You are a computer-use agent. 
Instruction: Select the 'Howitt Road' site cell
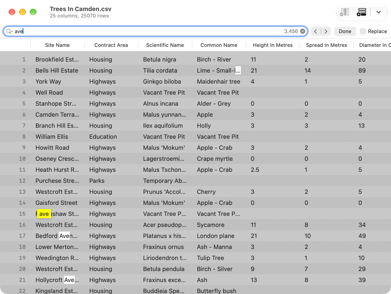[x=52, y=147]
